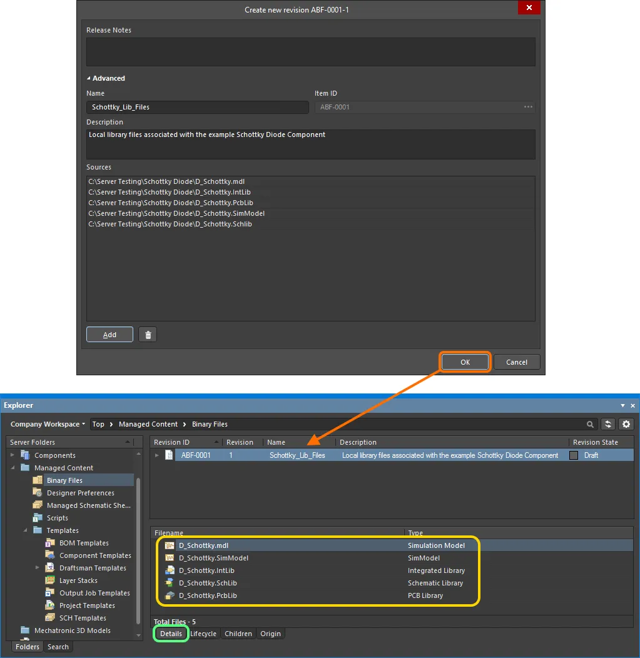Select the D_Schottky.mdl source path
Viewport: 640px width, 658px height.
310,181
